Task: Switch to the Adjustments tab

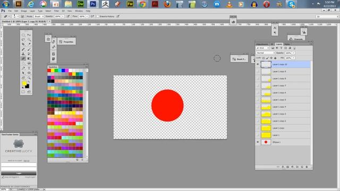Action: click(262, 44)
